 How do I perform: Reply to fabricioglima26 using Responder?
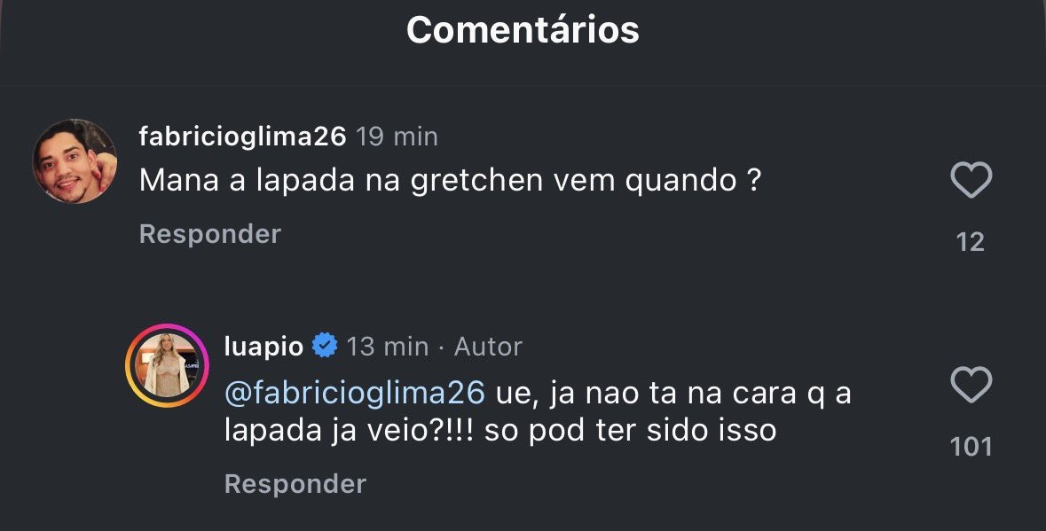pos(210,234)
